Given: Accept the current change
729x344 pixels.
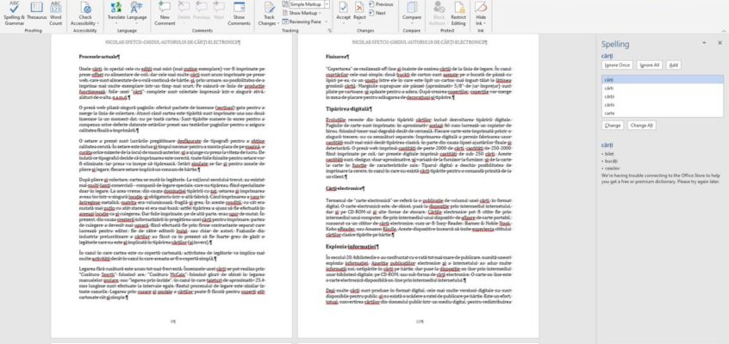Looking at the screenshot, I should pyautogui.click(x=343, y=8).
